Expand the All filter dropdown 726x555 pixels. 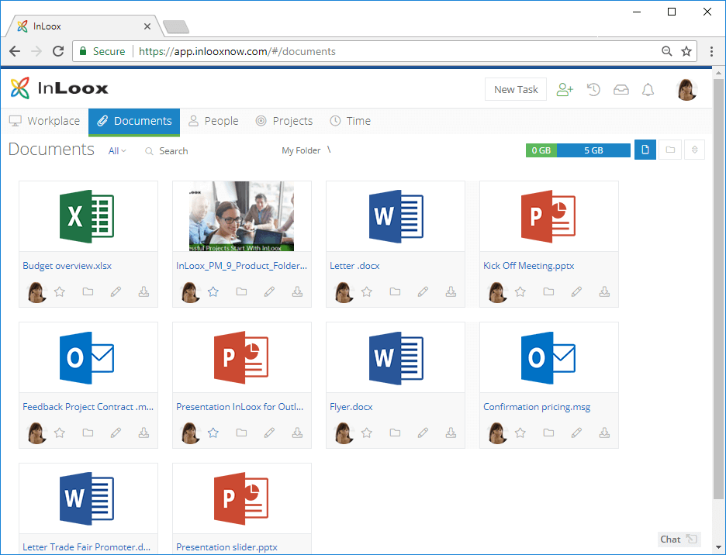coord(117,151)
